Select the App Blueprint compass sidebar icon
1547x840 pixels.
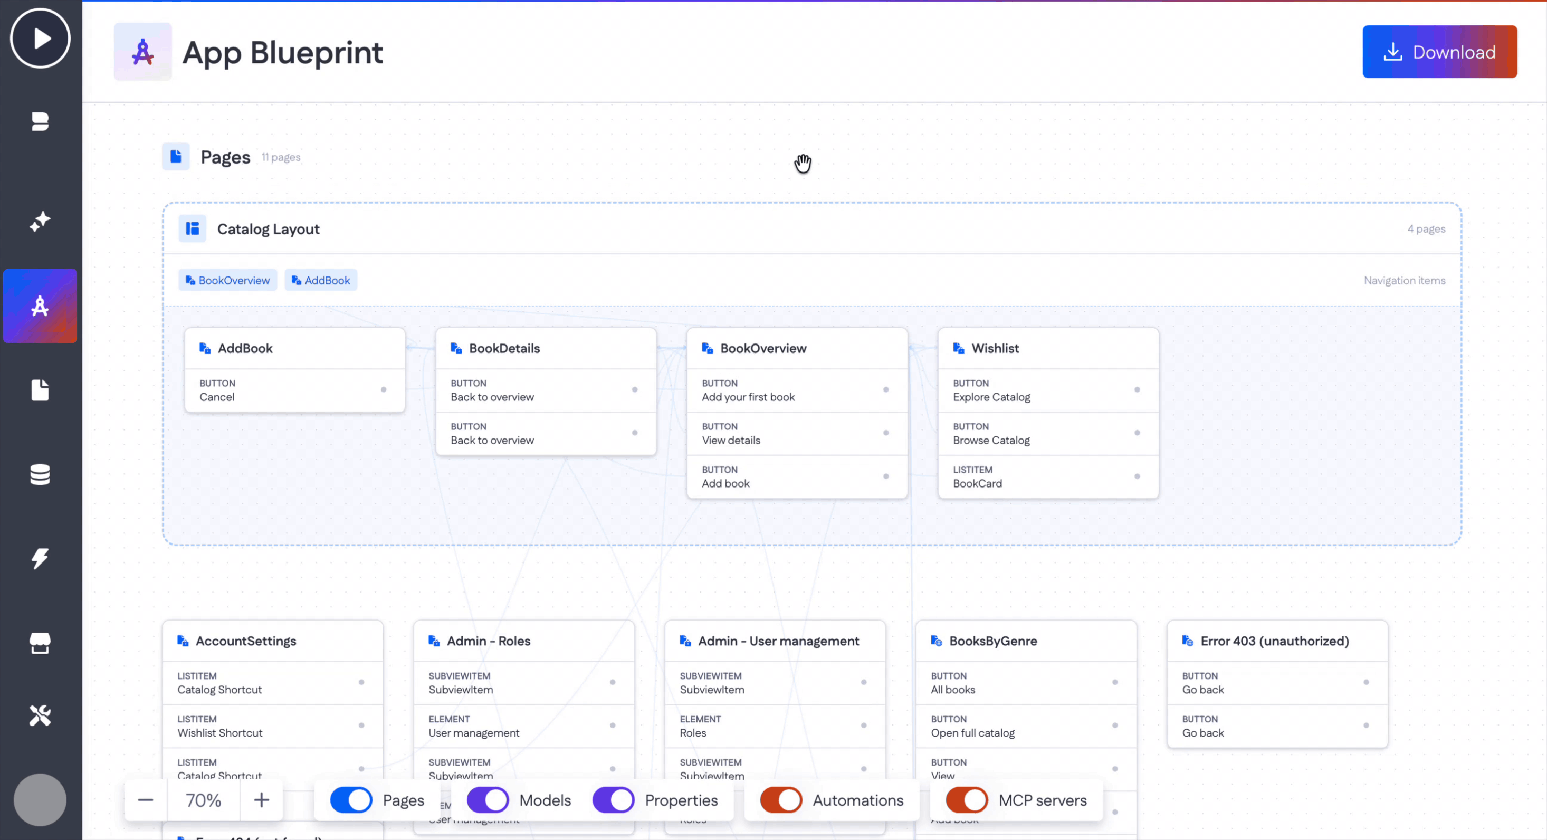[x=40, y=306]
